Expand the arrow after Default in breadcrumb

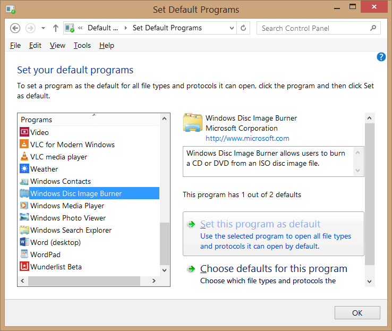126,28
